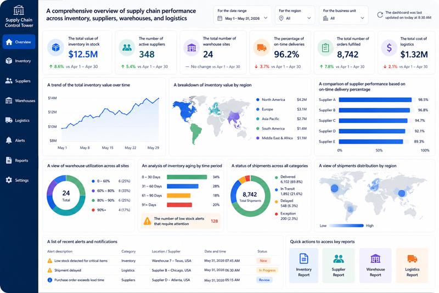The height and width of the screenshot is (293, 439).
Task: Open the Alerts section in sidebar
Action: coord(19,140)
